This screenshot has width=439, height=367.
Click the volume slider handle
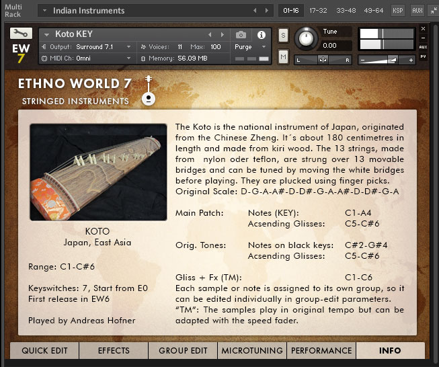coord(392,60)
